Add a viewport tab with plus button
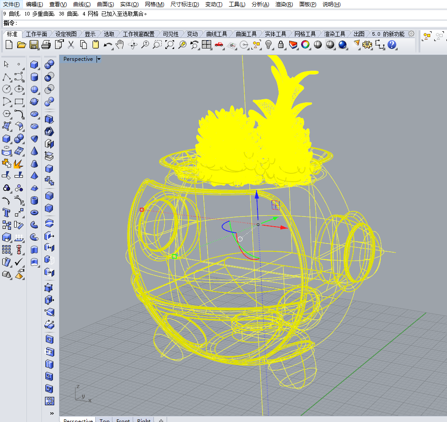447x422 pixels. pos(161,420)
